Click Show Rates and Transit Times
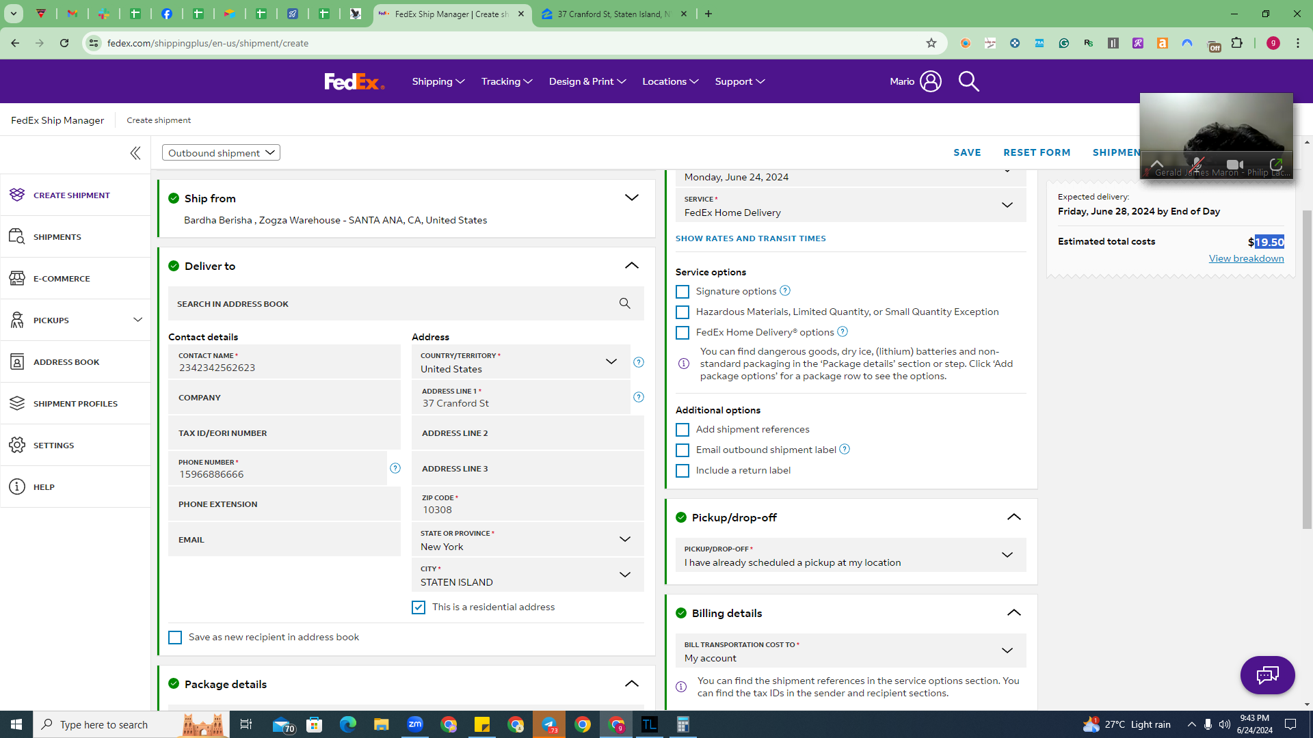The width and height of the screenshot is (1313, 738). pyautogui.click(x=750, y=238)
